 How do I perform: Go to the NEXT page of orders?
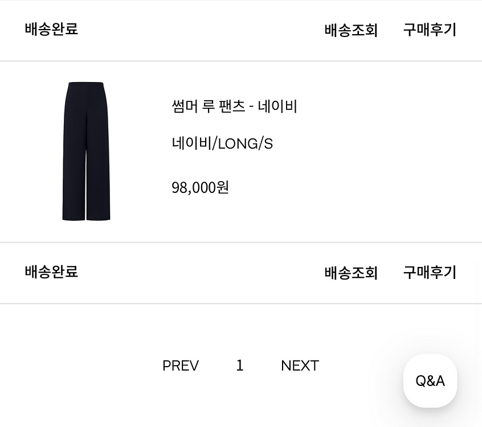click(300, 366)
